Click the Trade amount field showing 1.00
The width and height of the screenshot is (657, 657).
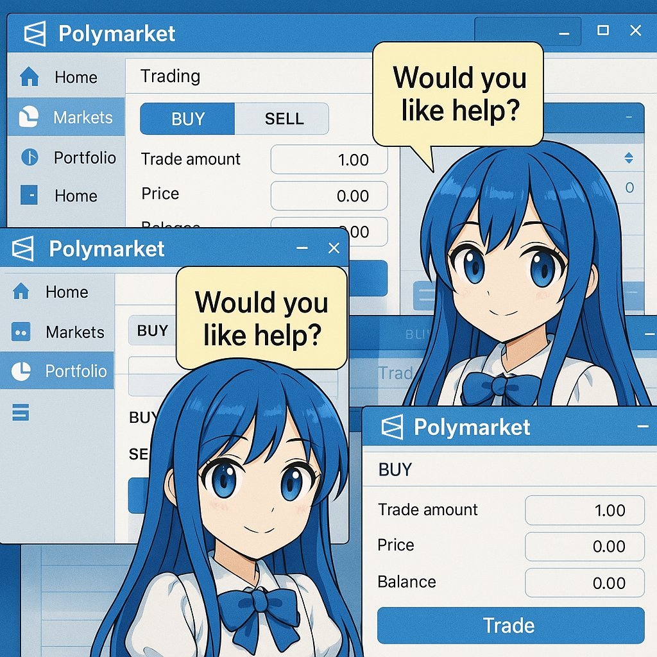click(x=584, y=509)
